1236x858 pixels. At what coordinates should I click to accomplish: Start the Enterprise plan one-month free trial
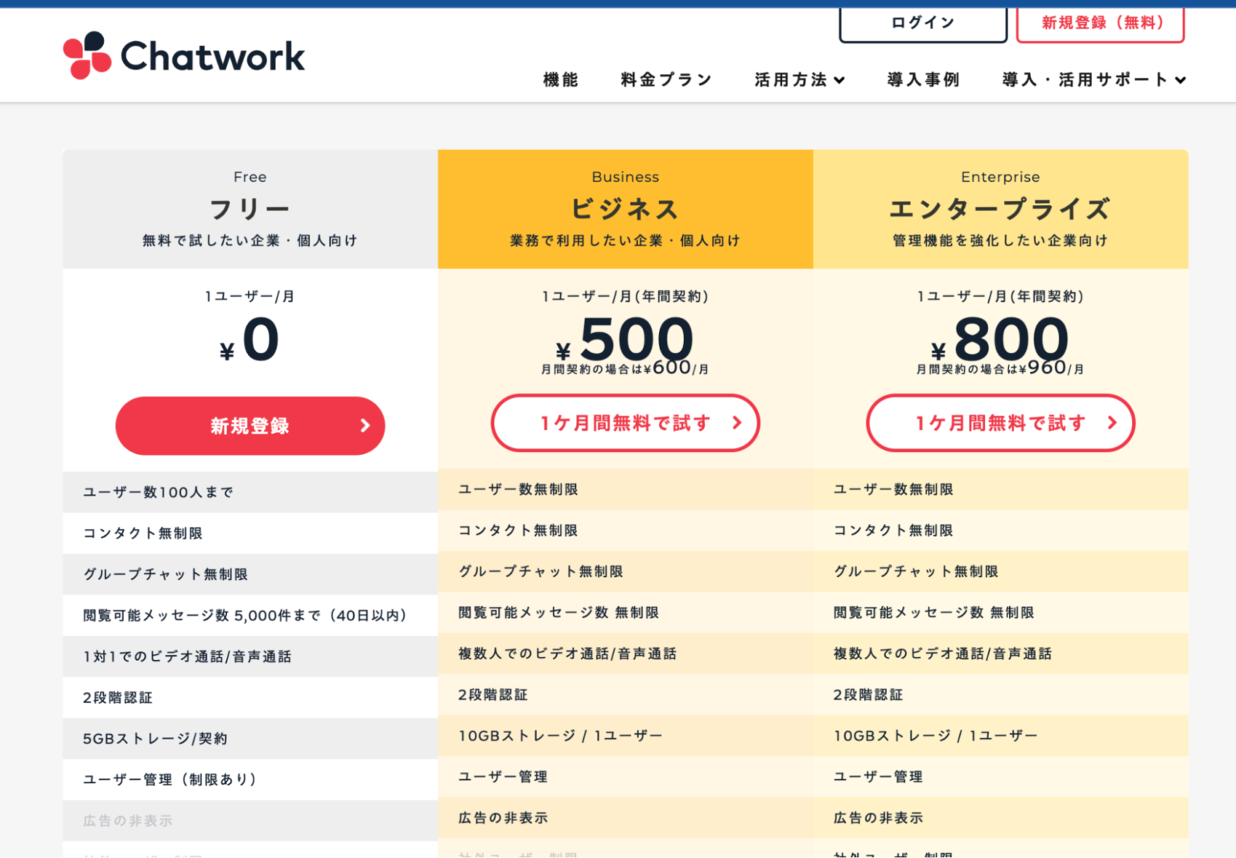[999, 423]
